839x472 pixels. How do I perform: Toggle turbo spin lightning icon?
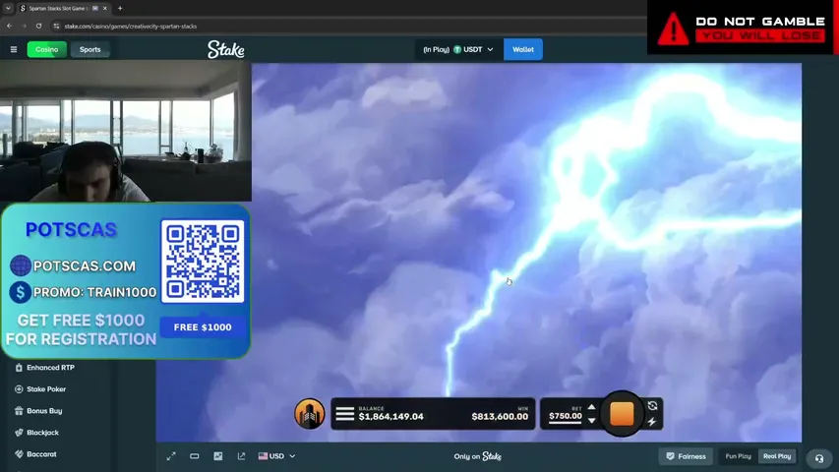(x=652, y=422)
